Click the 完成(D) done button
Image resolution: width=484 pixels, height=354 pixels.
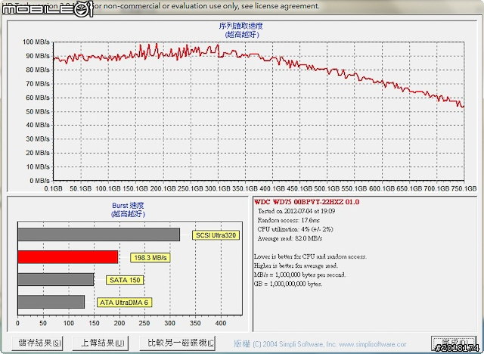[454, 343]
